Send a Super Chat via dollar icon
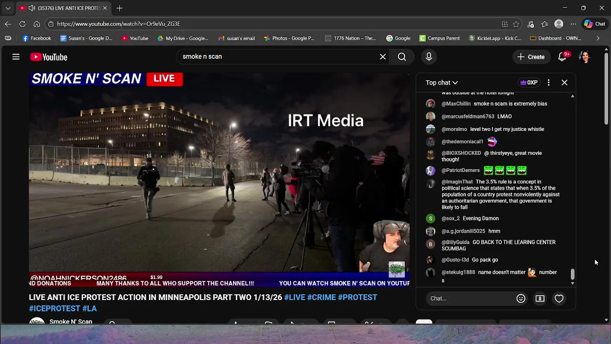The width and height of the screenshot is (611, 344). (540, 299)
